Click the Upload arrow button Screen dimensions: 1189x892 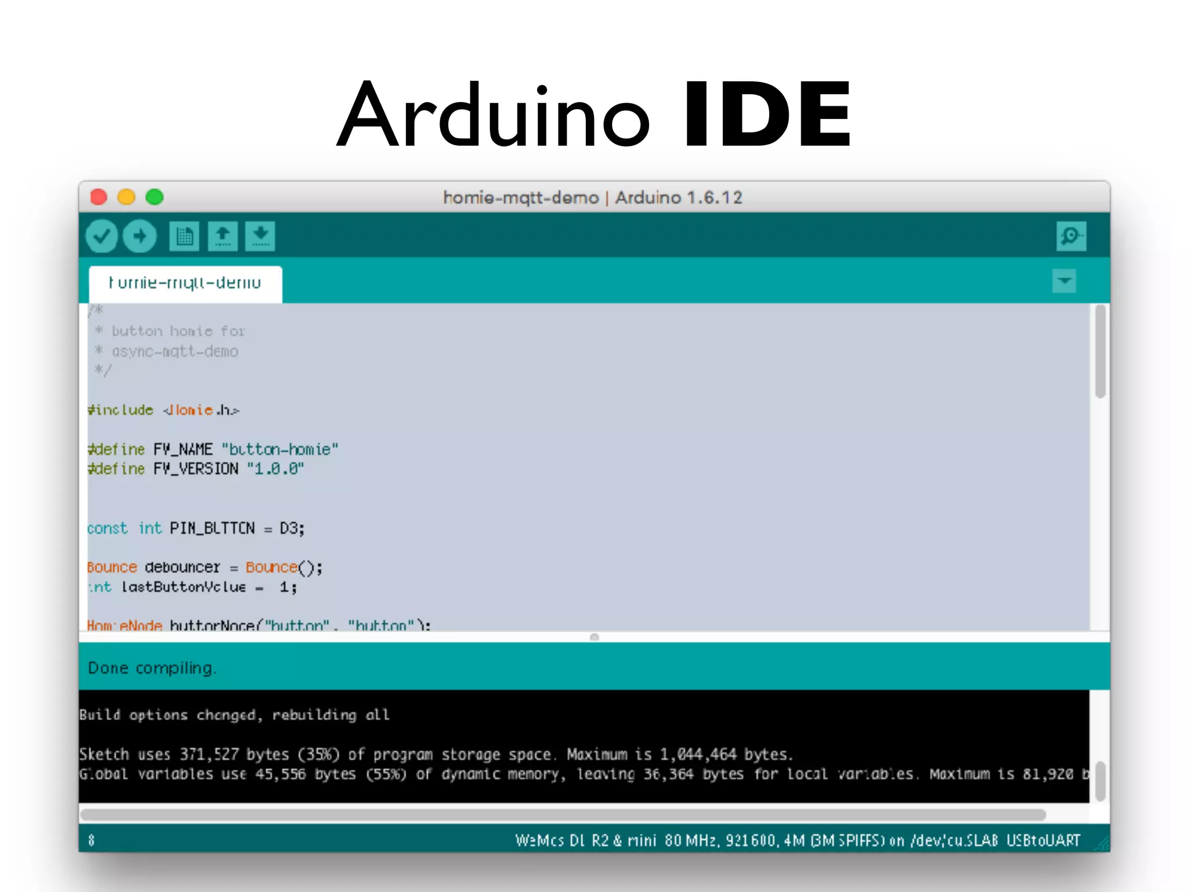[139, 236]
